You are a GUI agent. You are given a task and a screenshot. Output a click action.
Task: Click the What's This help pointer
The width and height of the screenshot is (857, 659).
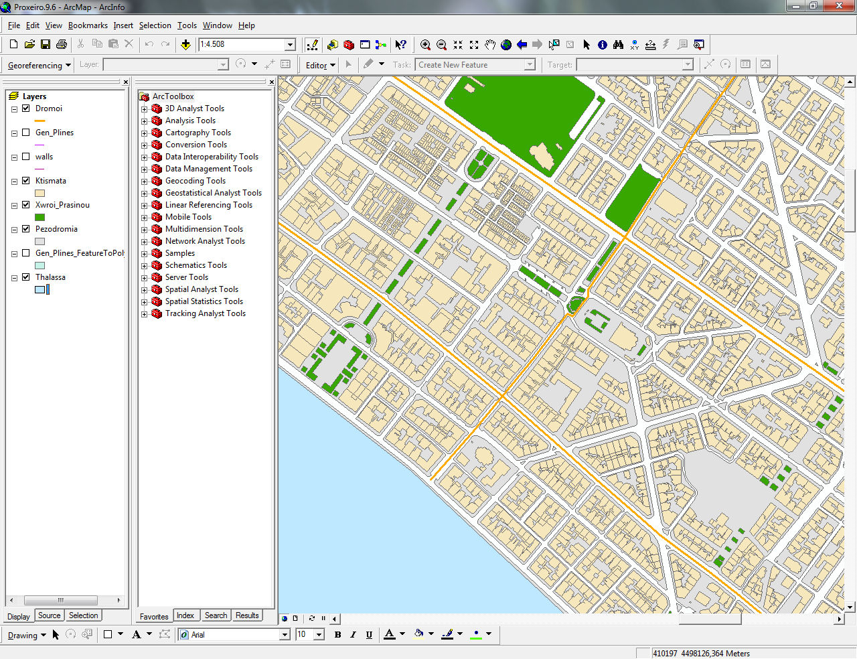click(400, 44)
